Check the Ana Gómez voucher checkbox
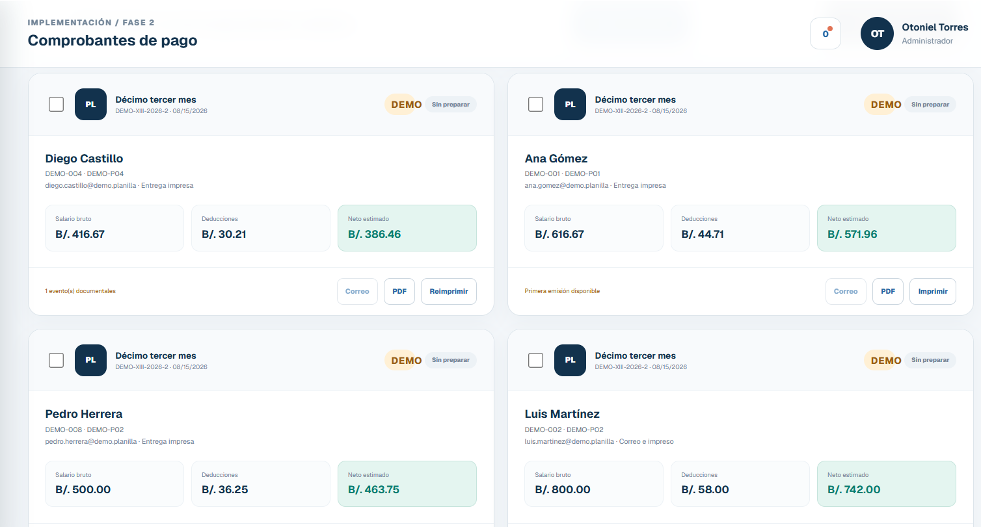 click(535, 104)
